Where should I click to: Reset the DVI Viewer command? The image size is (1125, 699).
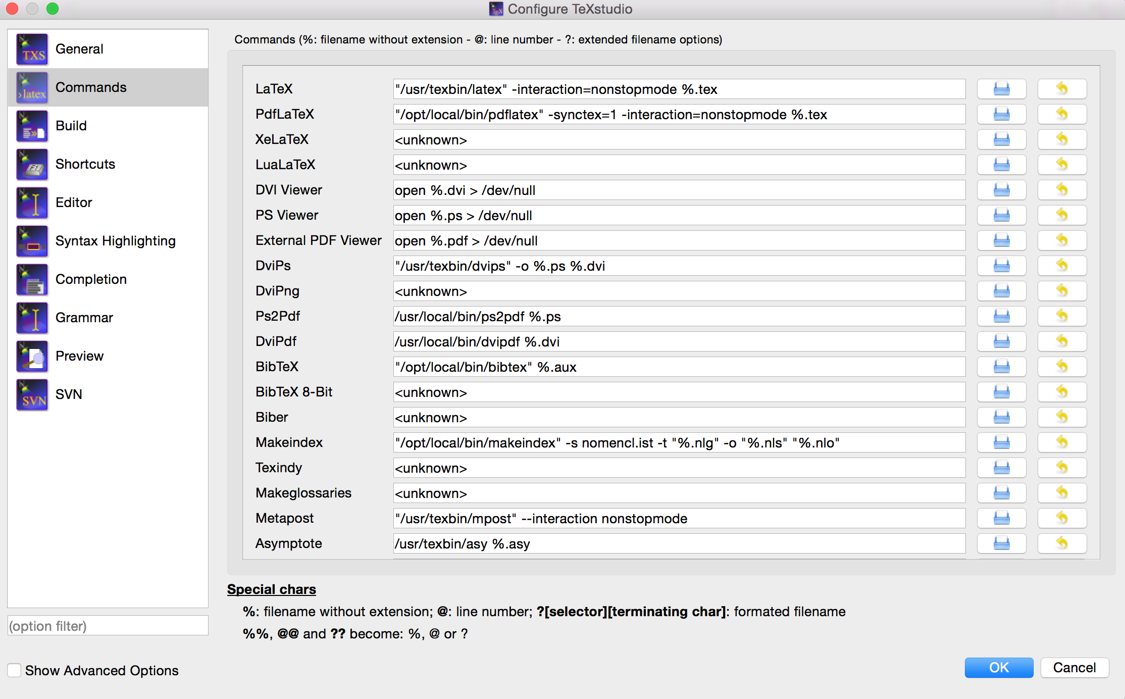tap(1062, 190)
